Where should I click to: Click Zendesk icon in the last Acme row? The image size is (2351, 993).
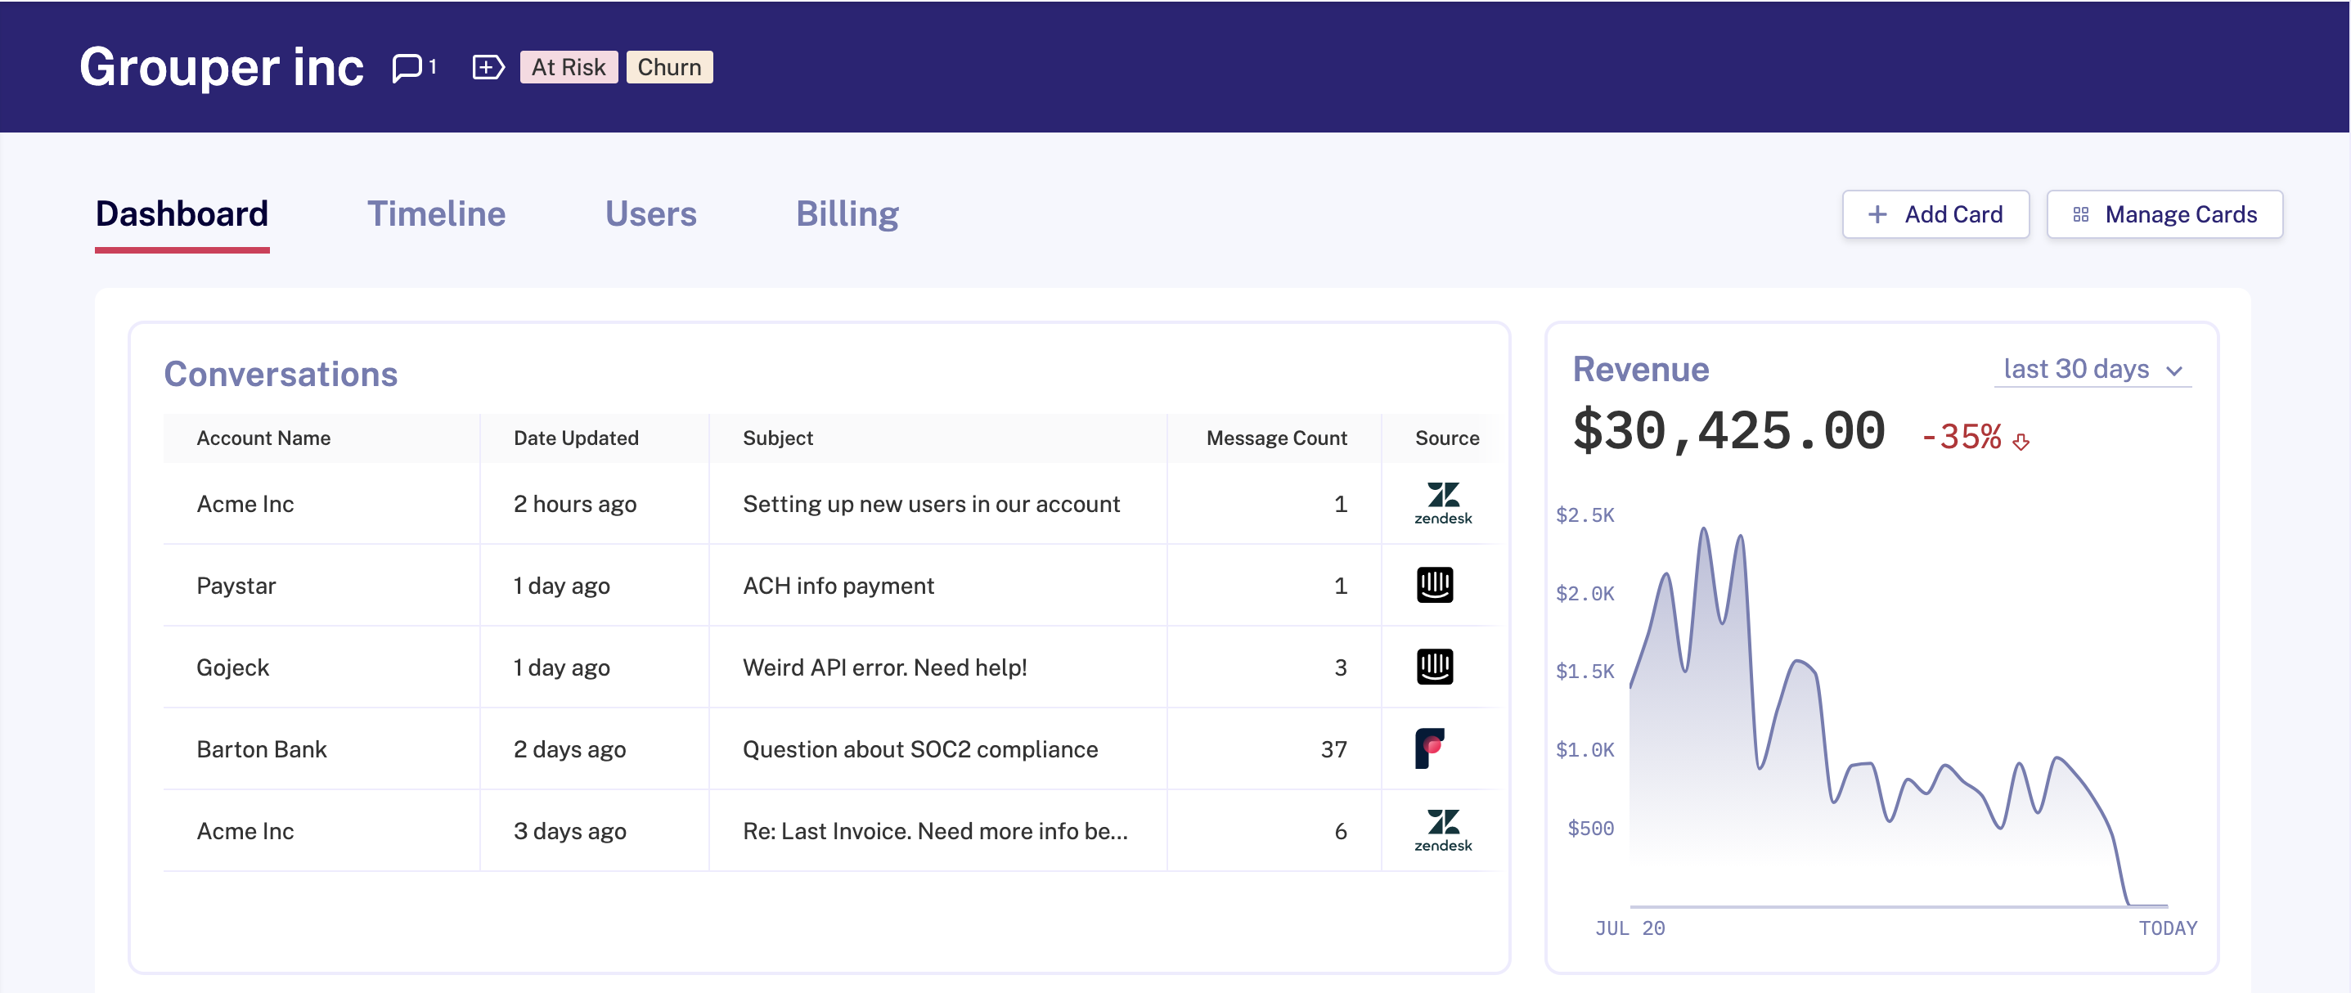(1442, 830)
